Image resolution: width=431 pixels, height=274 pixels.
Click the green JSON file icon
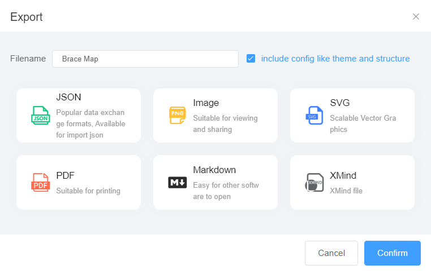[40, 115]
